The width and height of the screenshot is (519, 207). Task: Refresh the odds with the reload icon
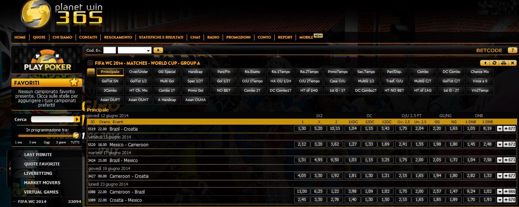(x=494, y=63)
